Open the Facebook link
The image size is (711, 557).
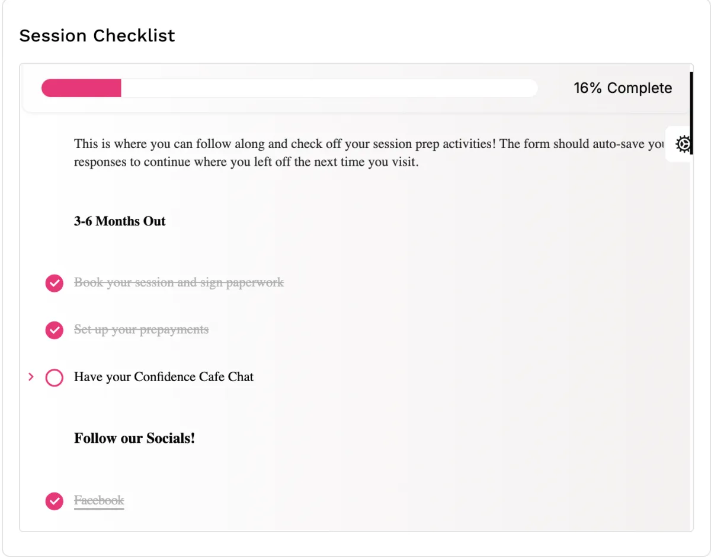(99, 501)
